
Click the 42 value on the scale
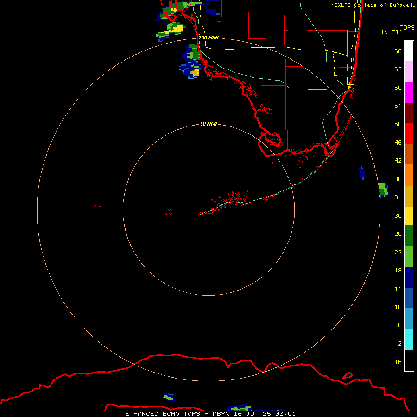click(x=398, y=161)
